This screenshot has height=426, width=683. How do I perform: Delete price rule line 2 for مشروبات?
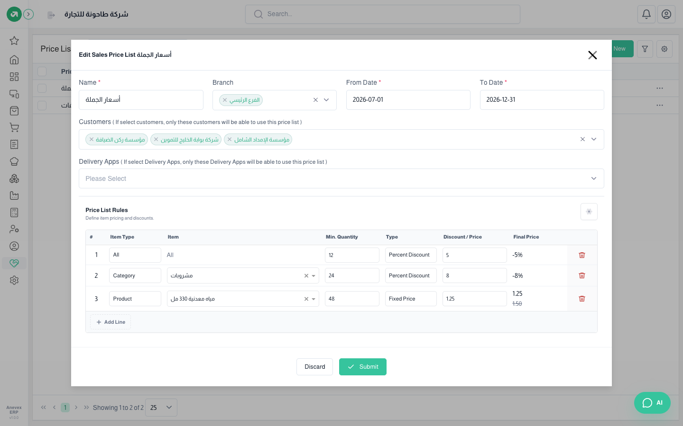(x=582, y=275)
